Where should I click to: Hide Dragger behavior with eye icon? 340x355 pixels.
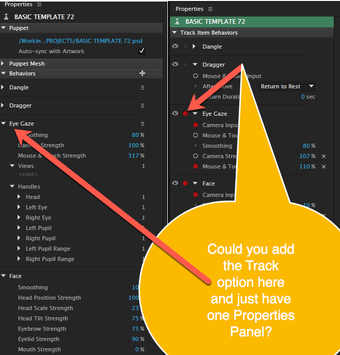175,64
